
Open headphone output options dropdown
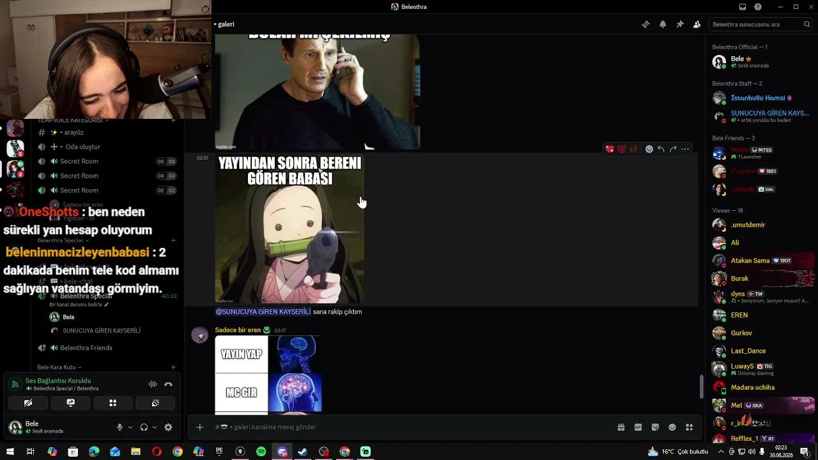155,427
